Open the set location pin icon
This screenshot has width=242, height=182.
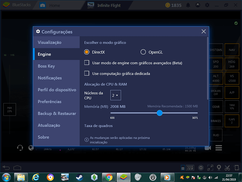coord(219,168)
